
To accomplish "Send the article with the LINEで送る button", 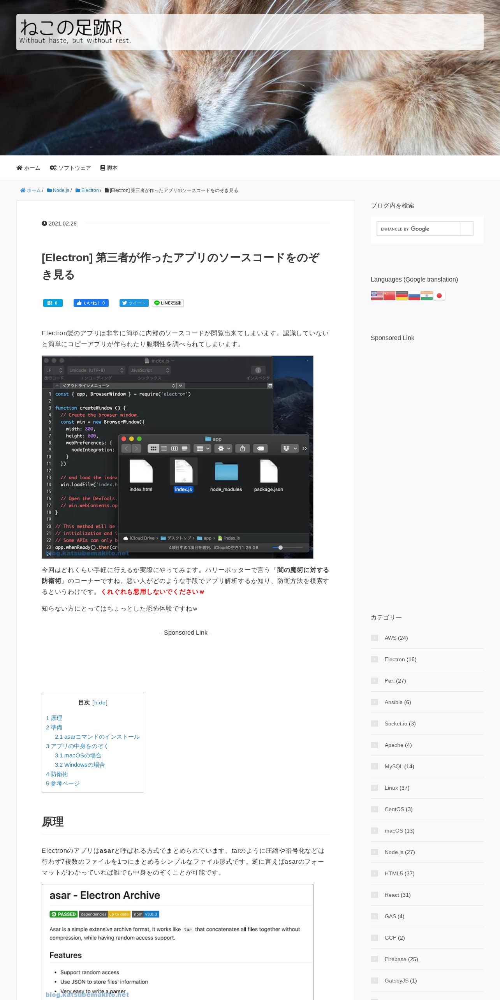I will coord(168,303).
